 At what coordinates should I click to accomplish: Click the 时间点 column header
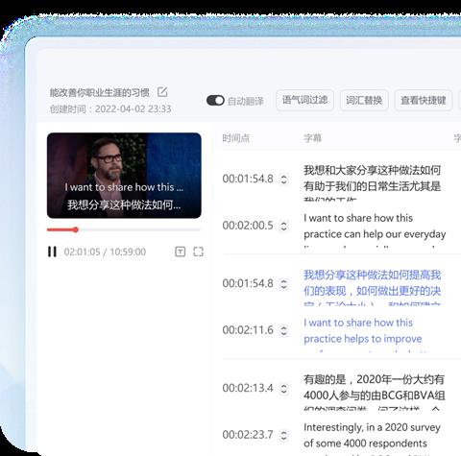(x=236, y=138)
